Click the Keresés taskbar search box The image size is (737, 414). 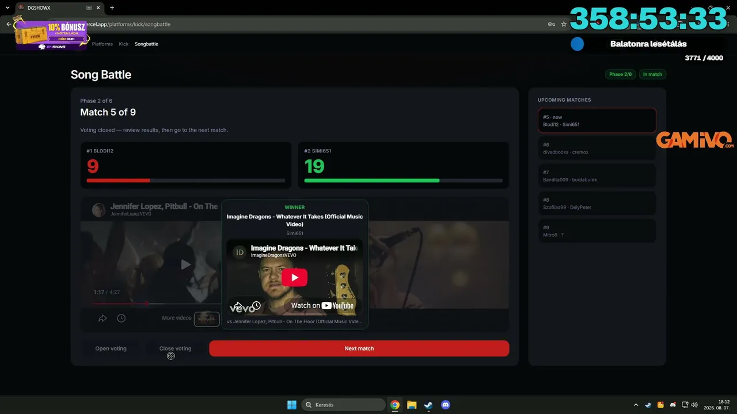344,405
